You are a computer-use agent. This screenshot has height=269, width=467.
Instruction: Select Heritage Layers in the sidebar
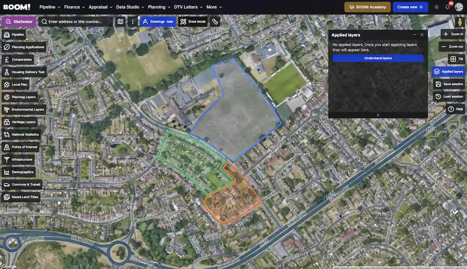click(23, 122)
